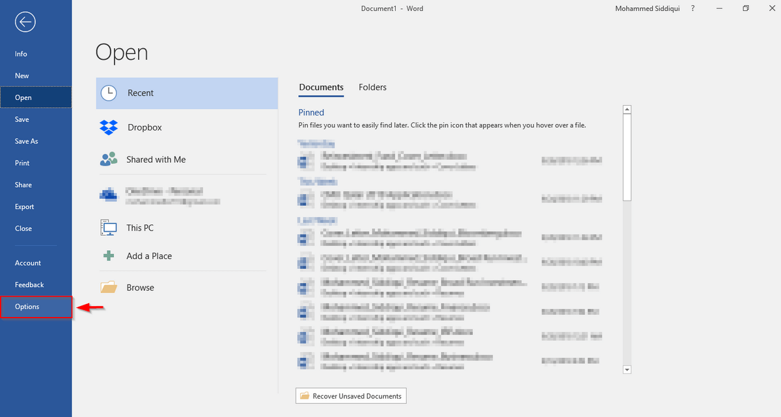Switch to the Documents tab

click(x=322, y=88)
